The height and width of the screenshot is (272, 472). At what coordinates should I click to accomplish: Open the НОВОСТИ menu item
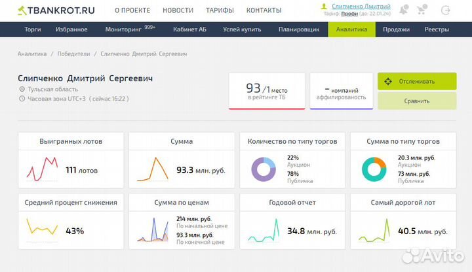tap(178, 10)
